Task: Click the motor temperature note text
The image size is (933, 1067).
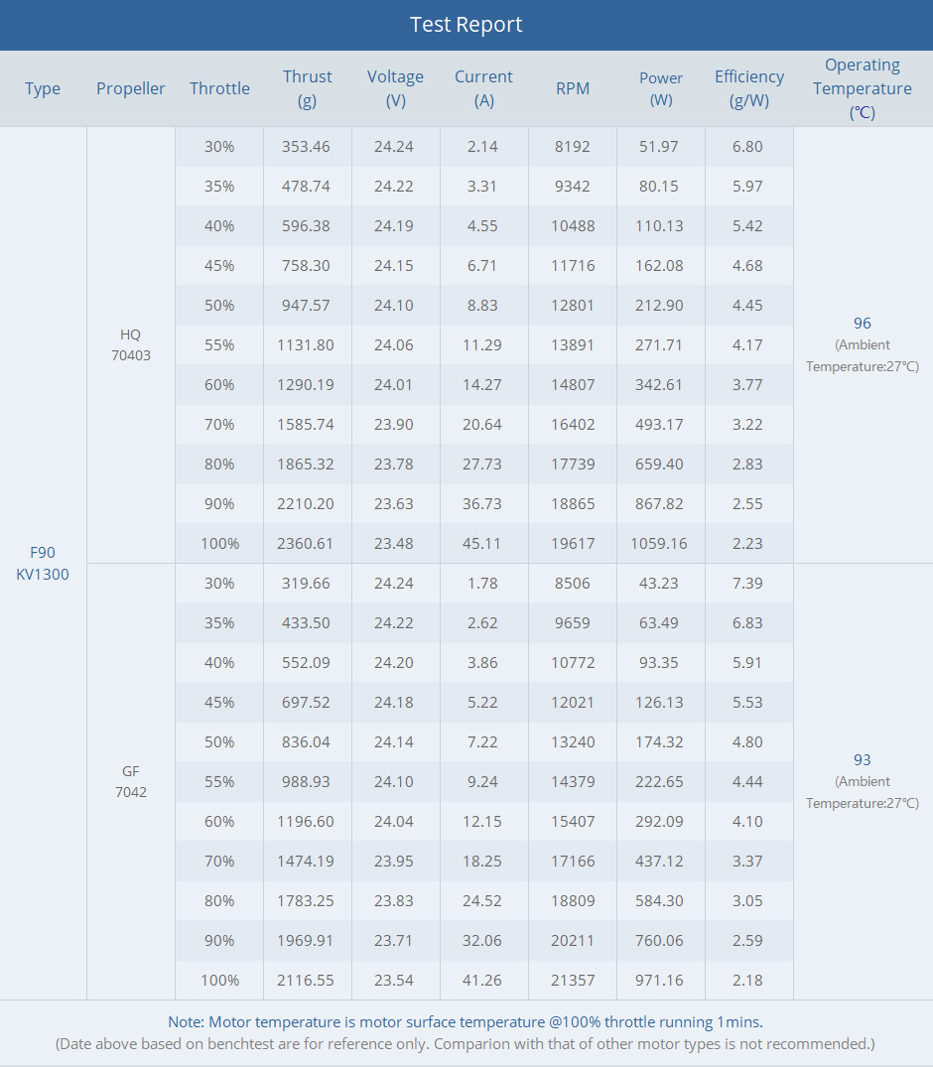Action: pos(466,1021)
